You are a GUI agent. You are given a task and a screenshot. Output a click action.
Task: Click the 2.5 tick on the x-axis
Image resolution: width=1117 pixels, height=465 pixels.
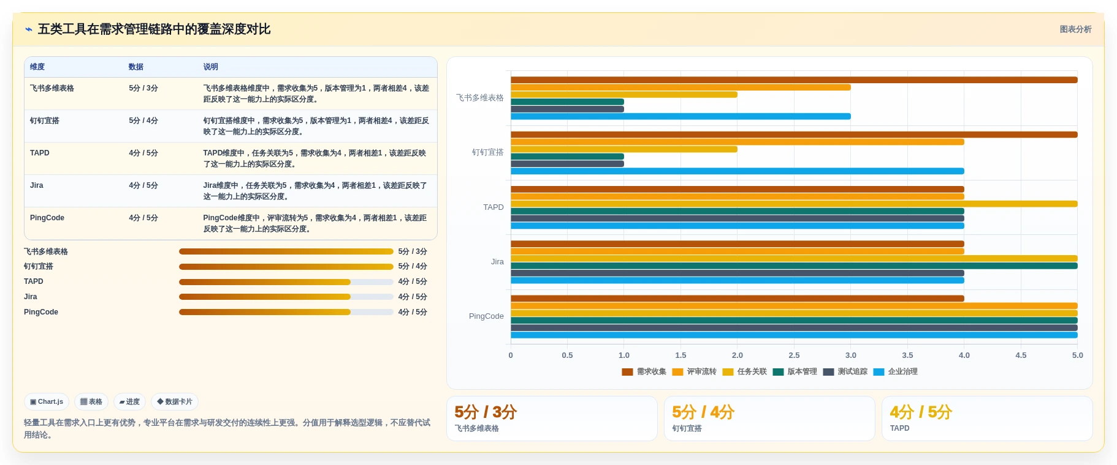pos(794,355)
